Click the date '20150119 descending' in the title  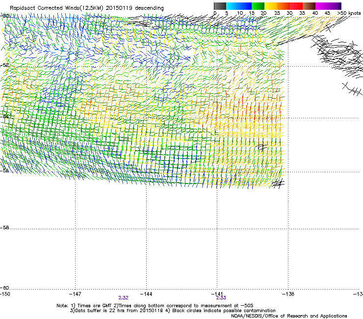click(135, 8)
